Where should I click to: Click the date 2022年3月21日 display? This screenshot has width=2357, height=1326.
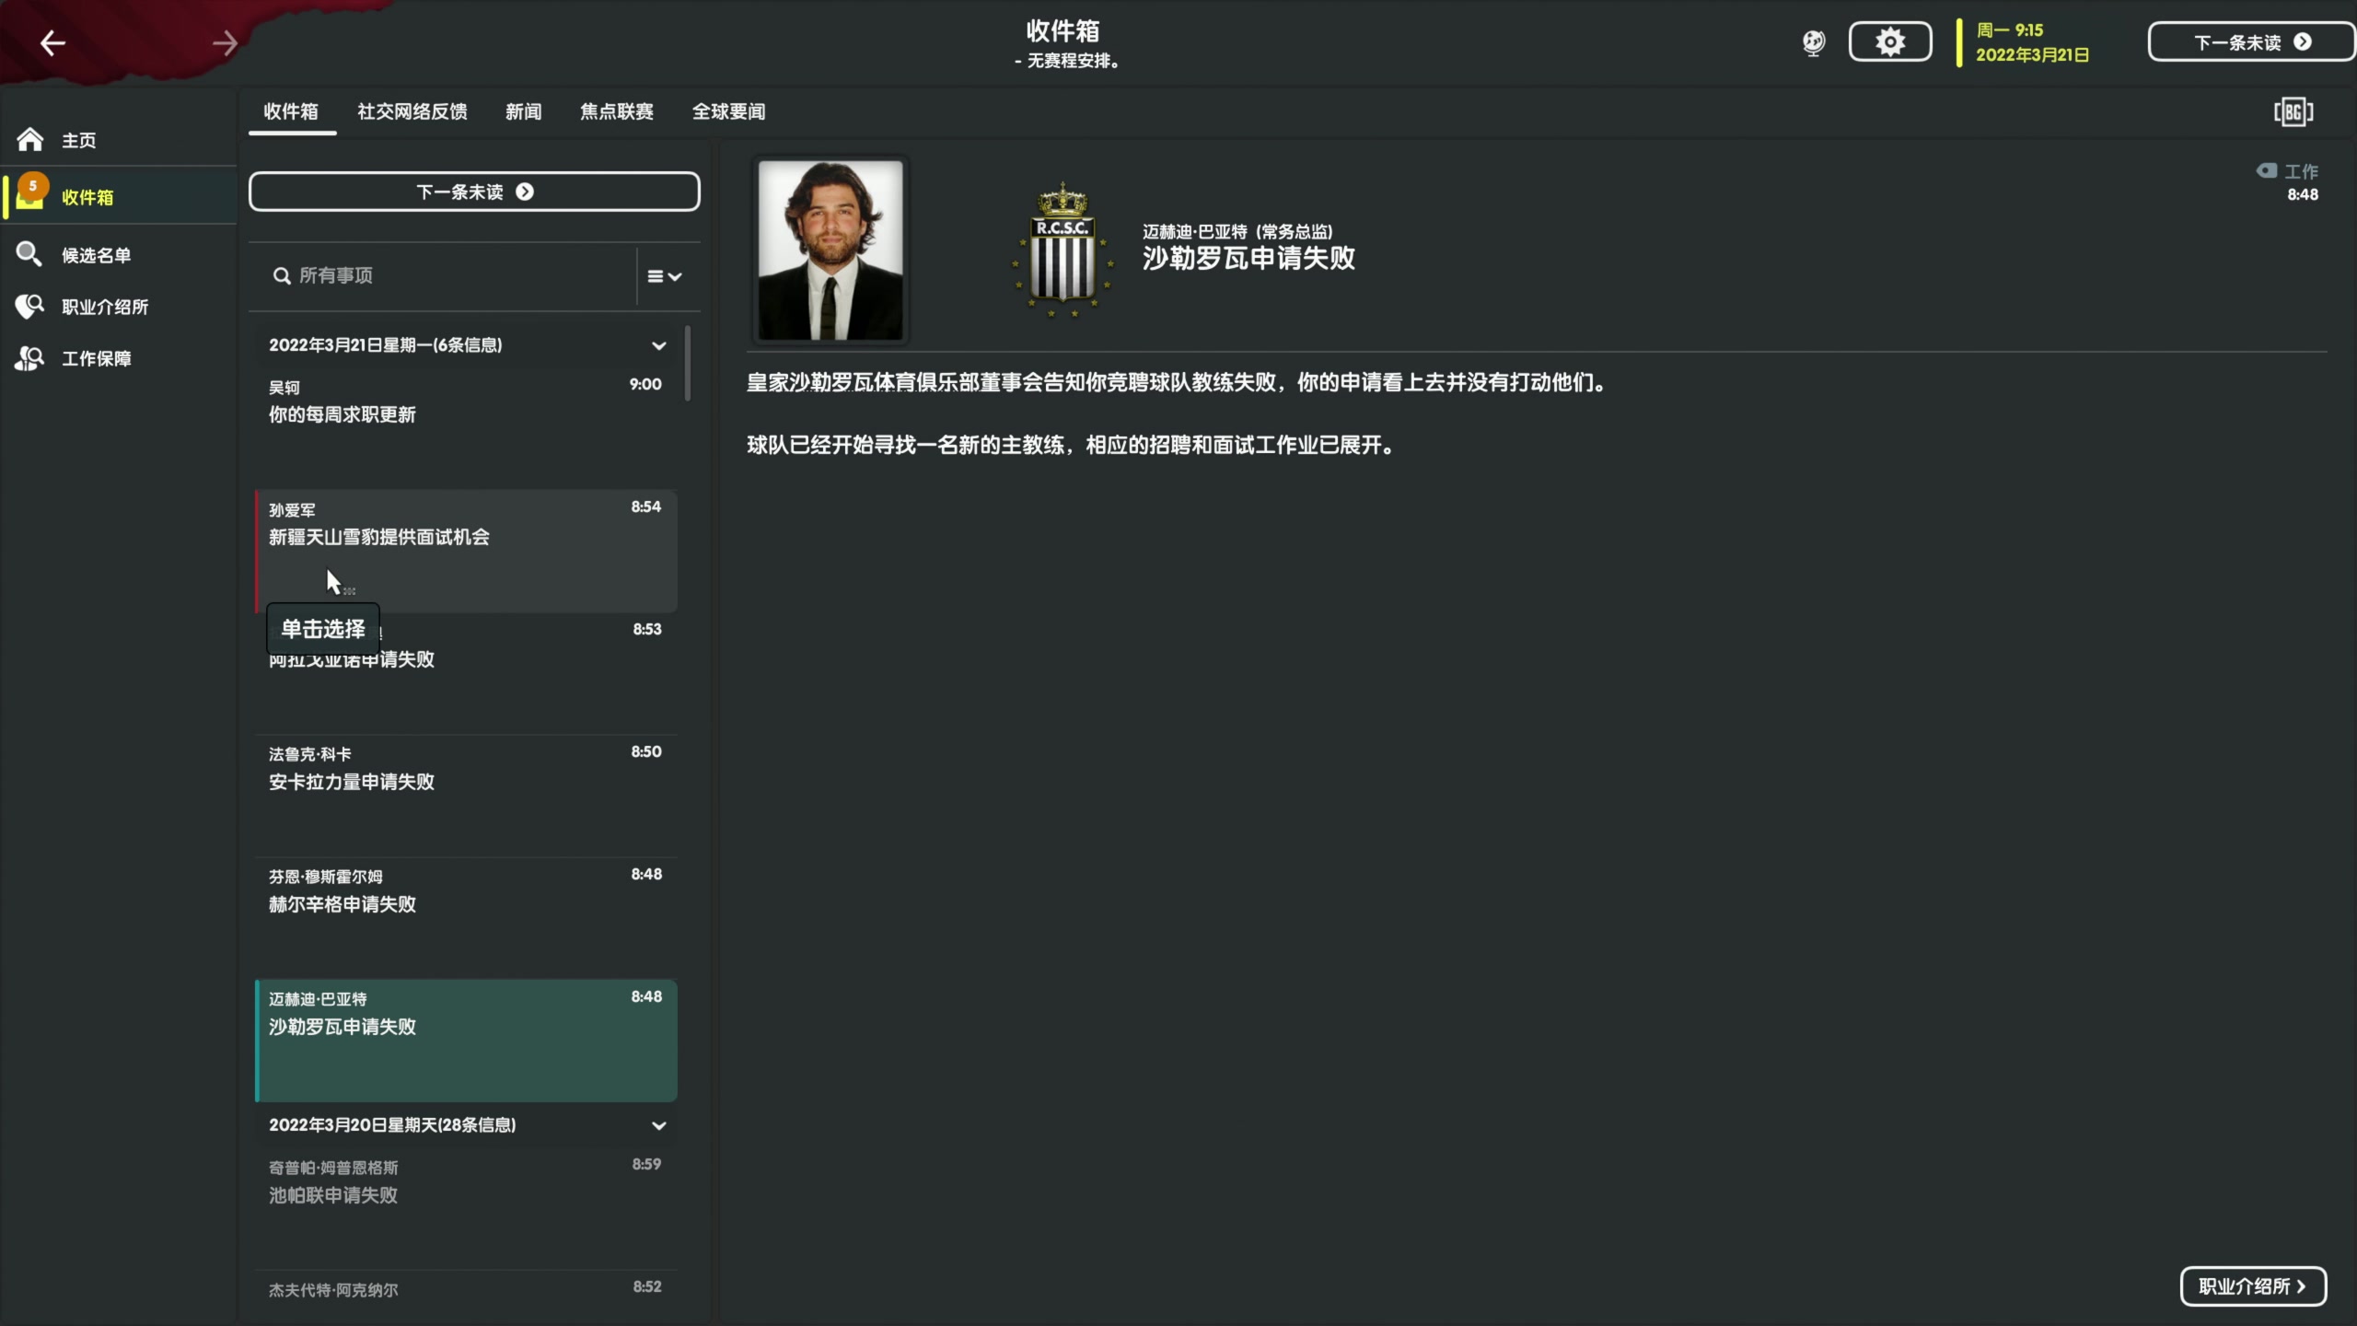[2032, 55]
